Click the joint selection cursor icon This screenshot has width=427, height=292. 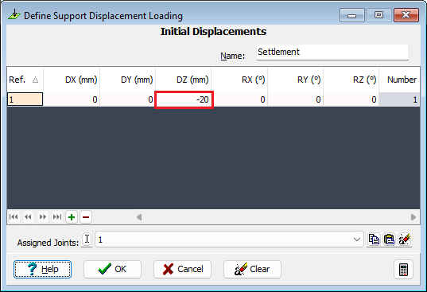(87, 239)
